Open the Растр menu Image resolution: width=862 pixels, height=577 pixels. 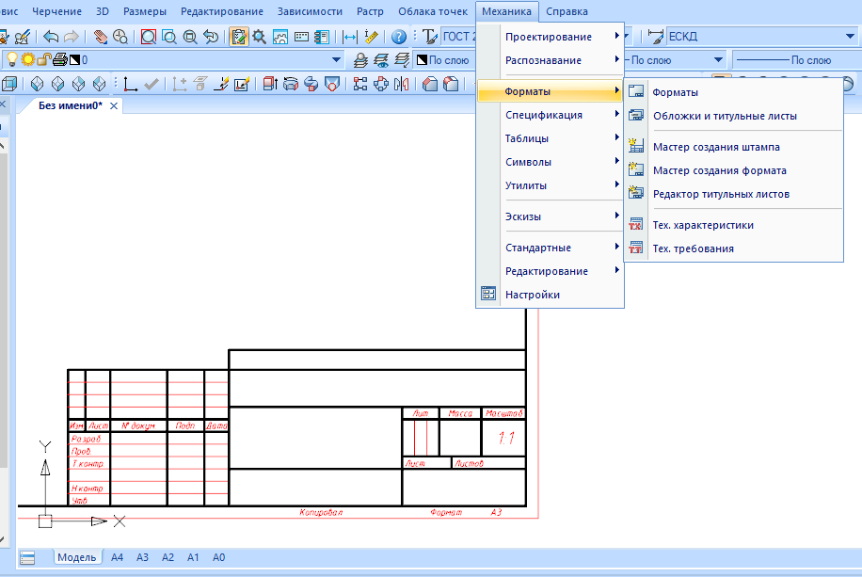click(x=370, y=11)
